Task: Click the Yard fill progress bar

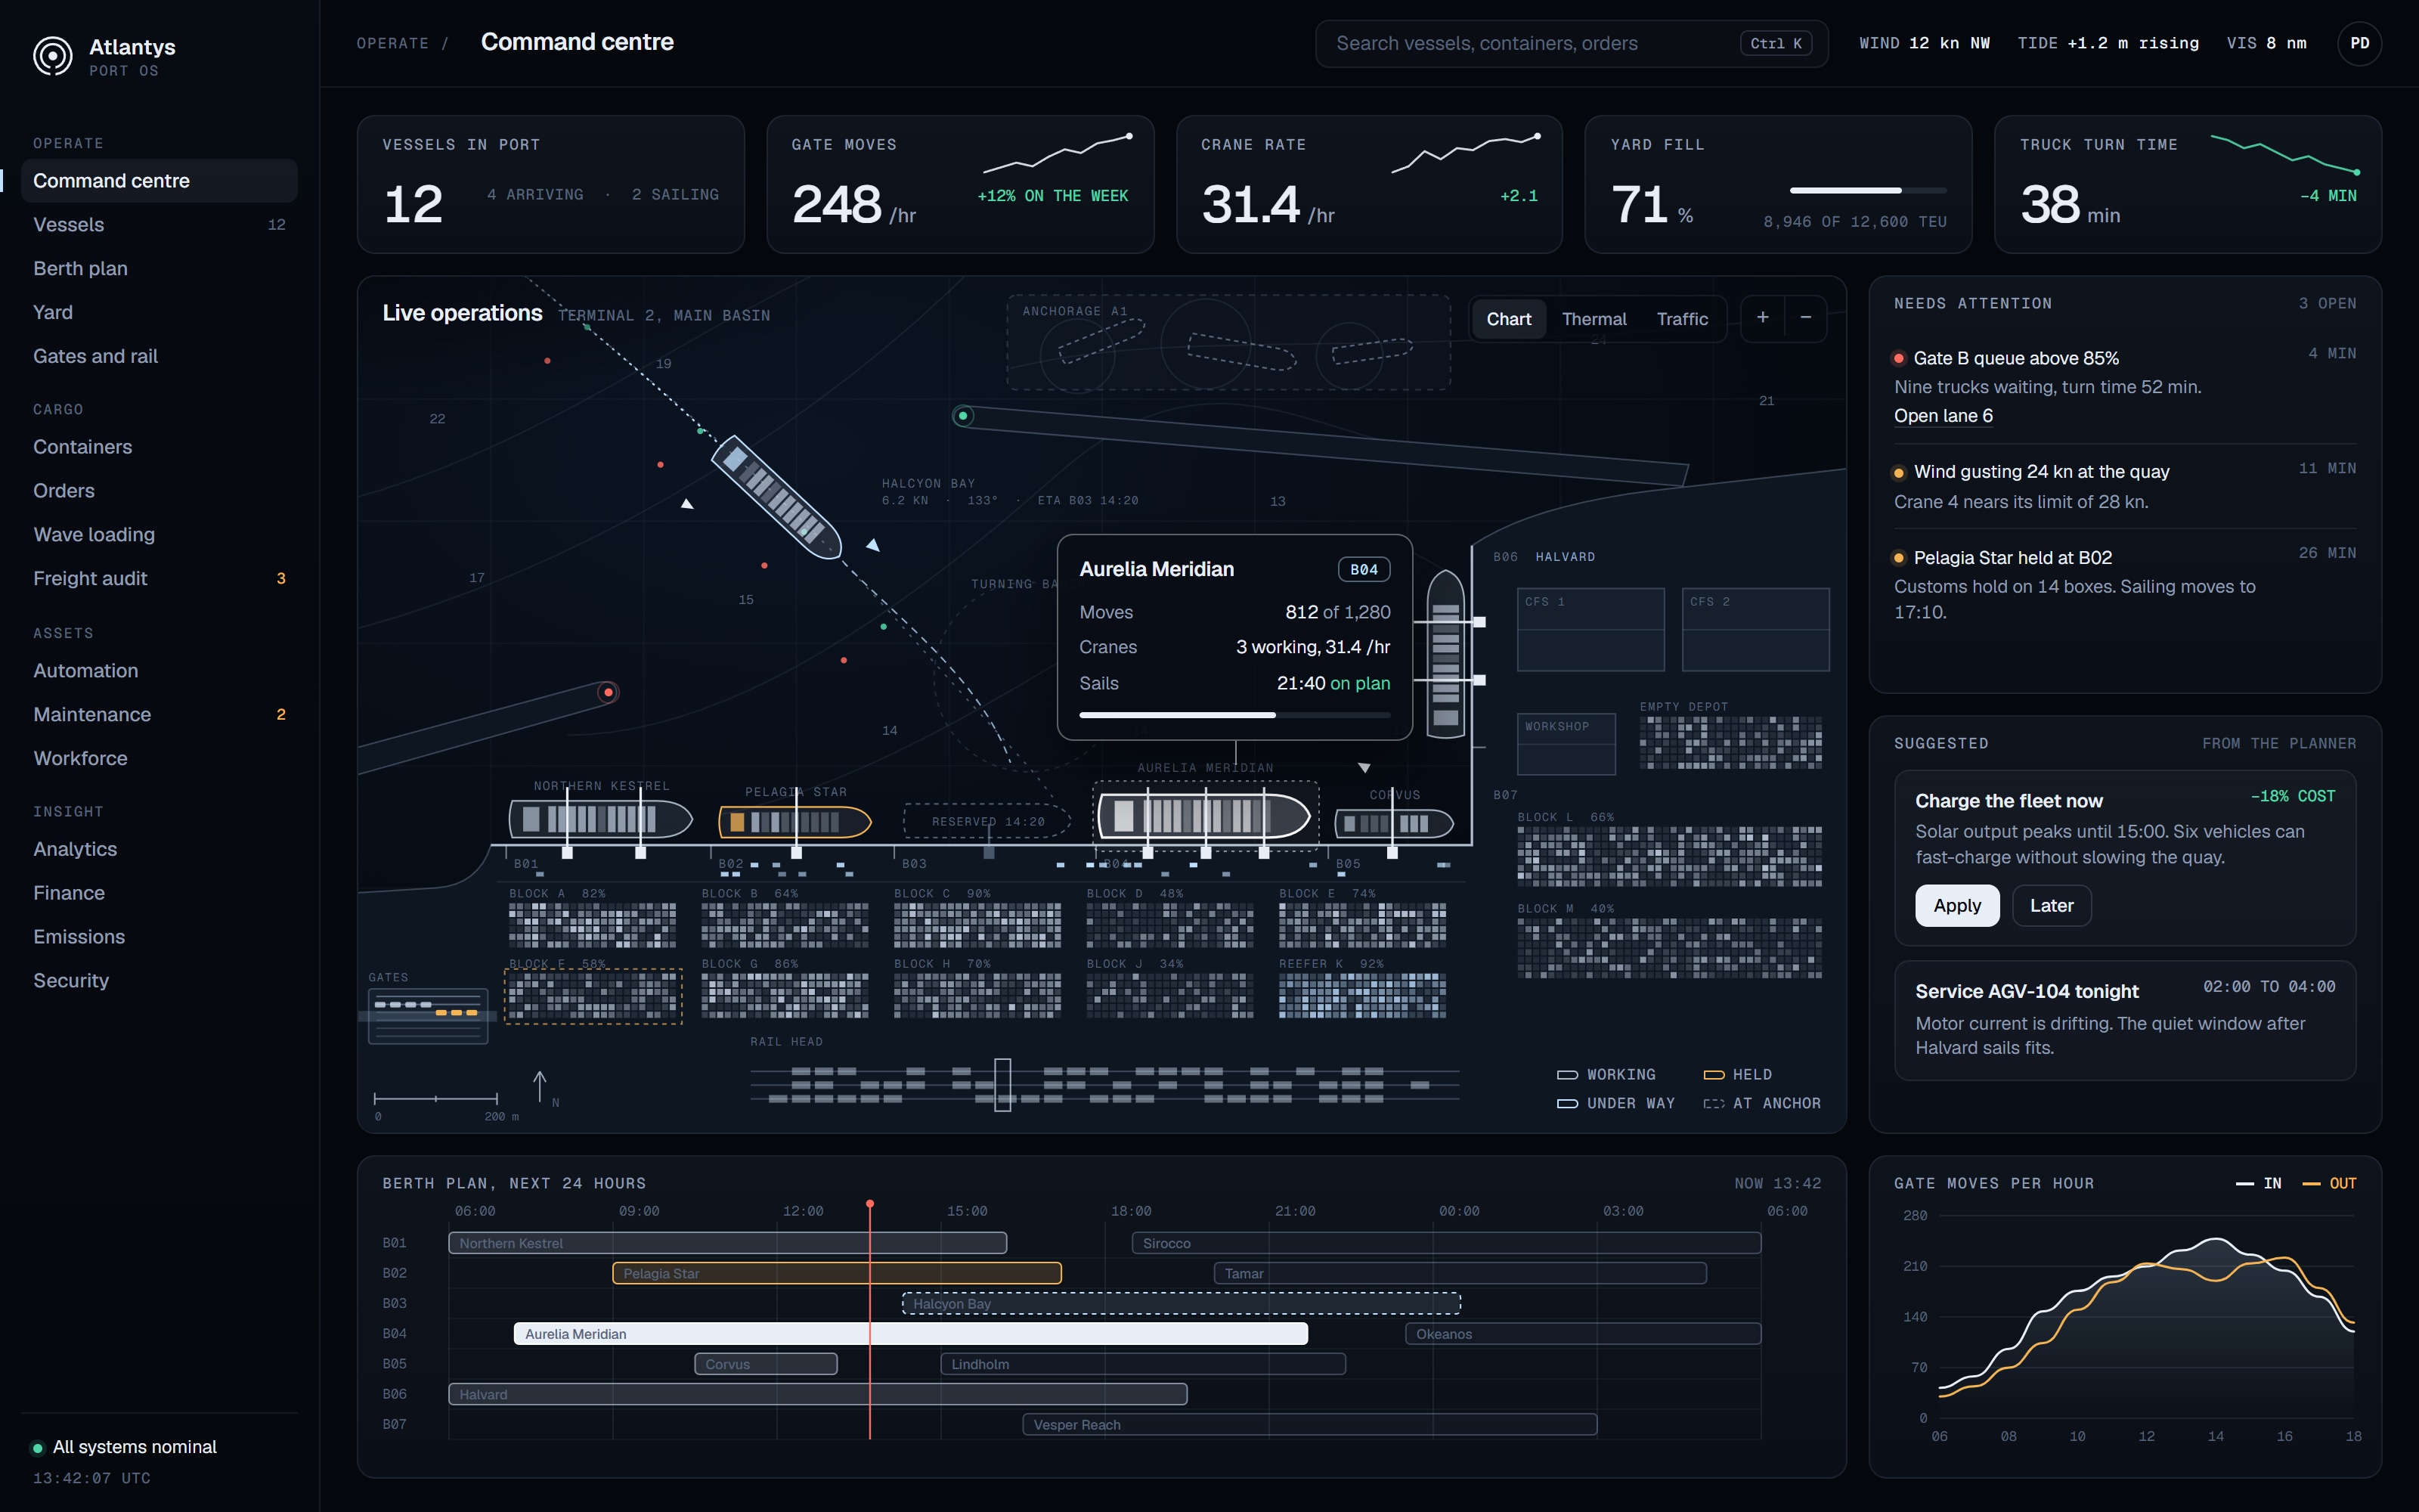Action: 1867,190
